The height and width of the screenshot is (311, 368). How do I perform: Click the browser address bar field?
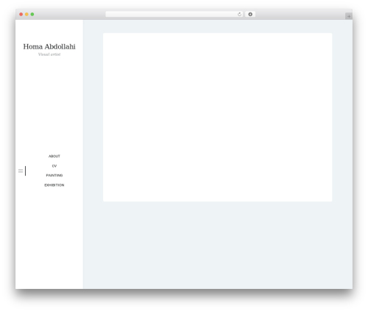coord(174,14)
